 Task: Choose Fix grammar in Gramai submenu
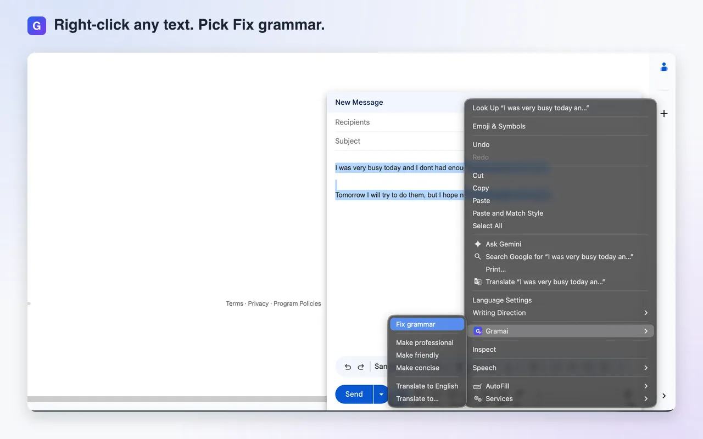(x=427, y=324)
